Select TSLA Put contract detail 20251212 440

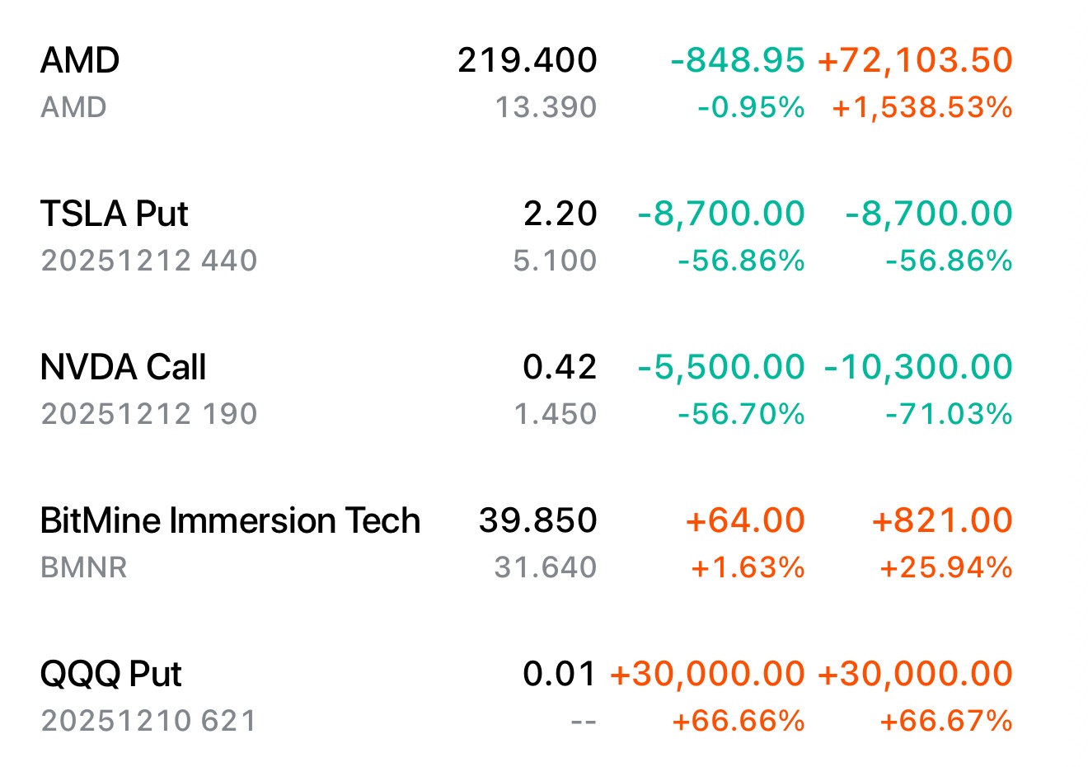pos(149,261)
